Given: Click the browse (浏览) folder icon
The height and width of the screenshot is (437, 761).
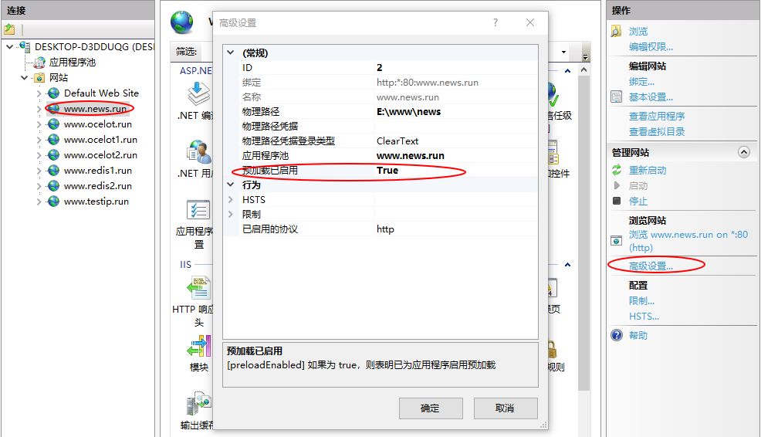Looking at the screenshot, I should (x=616, y=32).
